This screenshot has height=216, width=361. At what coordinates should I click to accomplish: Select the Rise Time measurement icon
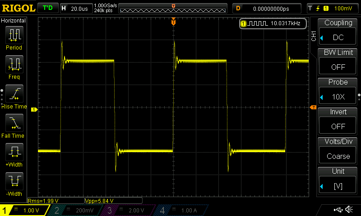[x=14, y=94]
